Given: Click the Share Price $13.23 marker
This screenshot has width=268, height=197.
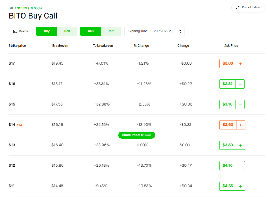Looking at the screenshot, I should tap(137, 135).
